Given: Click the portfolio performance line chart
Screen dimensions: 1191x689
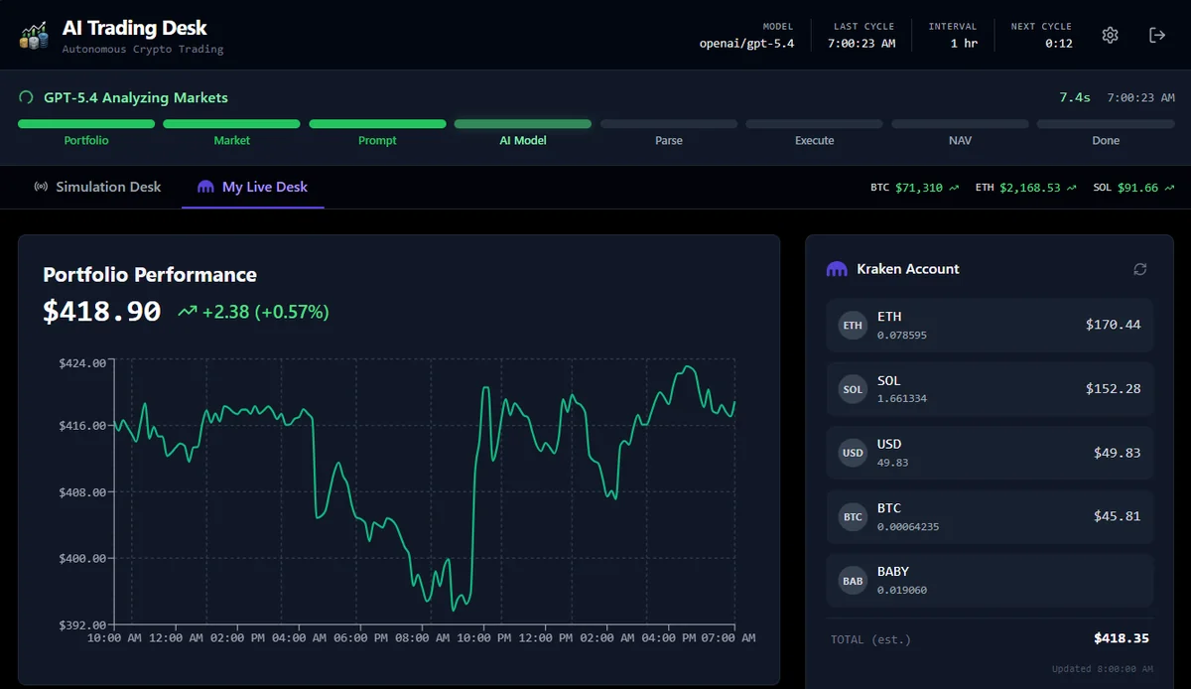Looking at the screenshot, I should click(x=425, y=491).
